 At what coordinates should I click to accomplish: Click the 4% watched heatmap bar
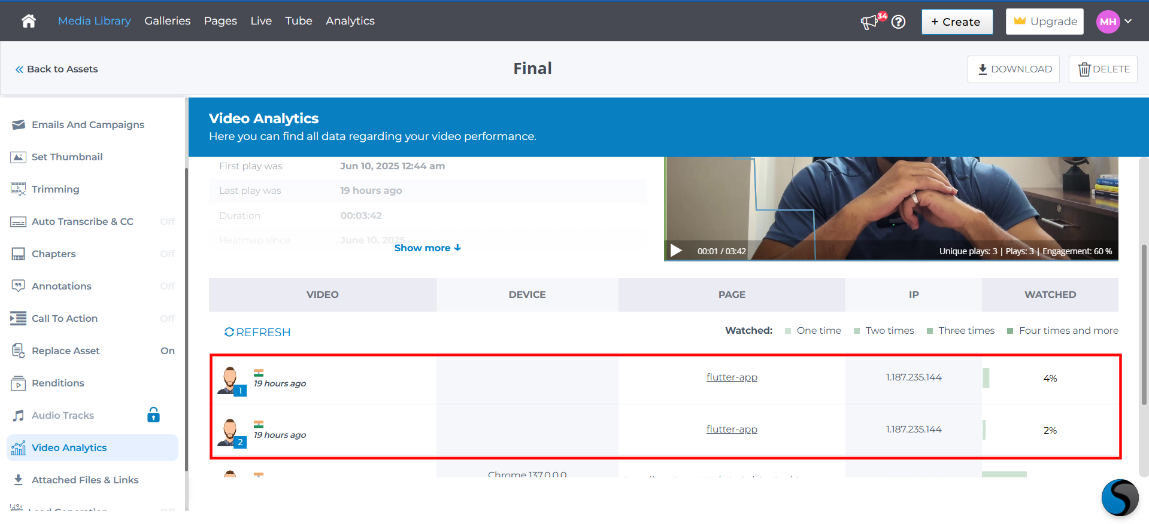(986, 378)
